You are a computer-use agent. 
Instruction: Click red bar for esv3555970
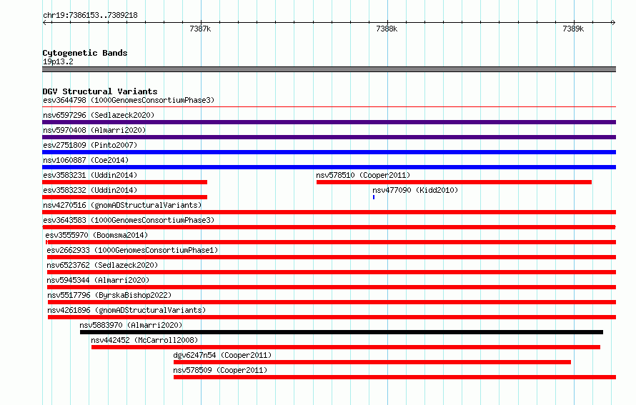tap(331, 242)
